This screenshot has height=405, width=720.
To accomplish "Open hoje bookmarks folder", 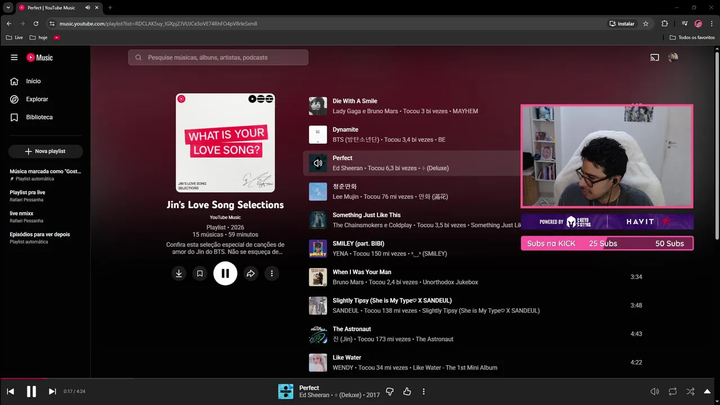I will [38, 37].
